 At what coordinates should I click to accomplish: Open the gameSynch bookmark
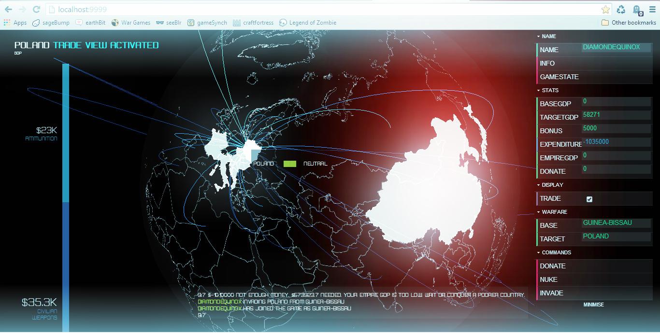tap(207, 23)
